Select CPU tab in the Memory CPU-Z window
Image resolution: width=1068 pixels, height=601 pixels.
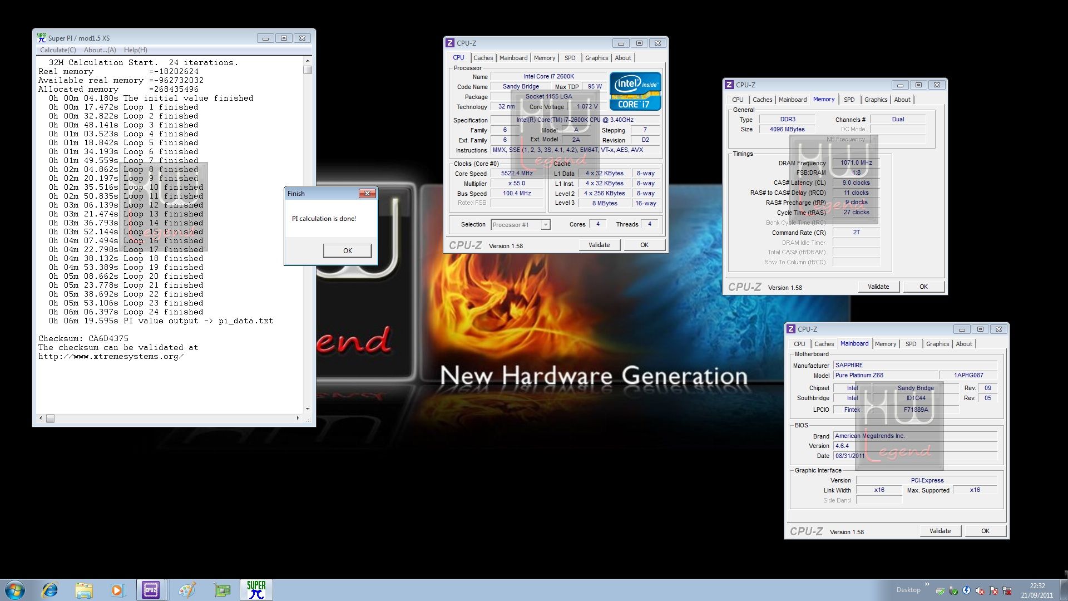[738, 100]
